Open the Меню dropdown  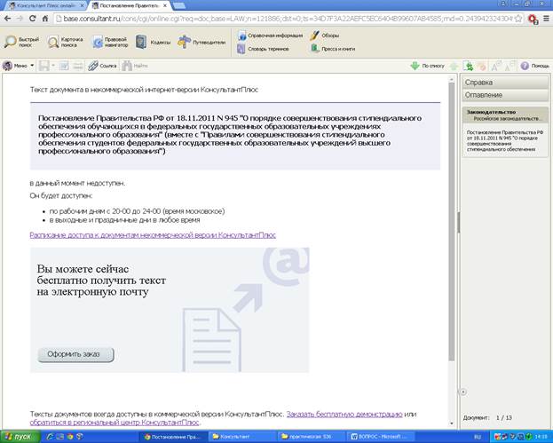19,66
